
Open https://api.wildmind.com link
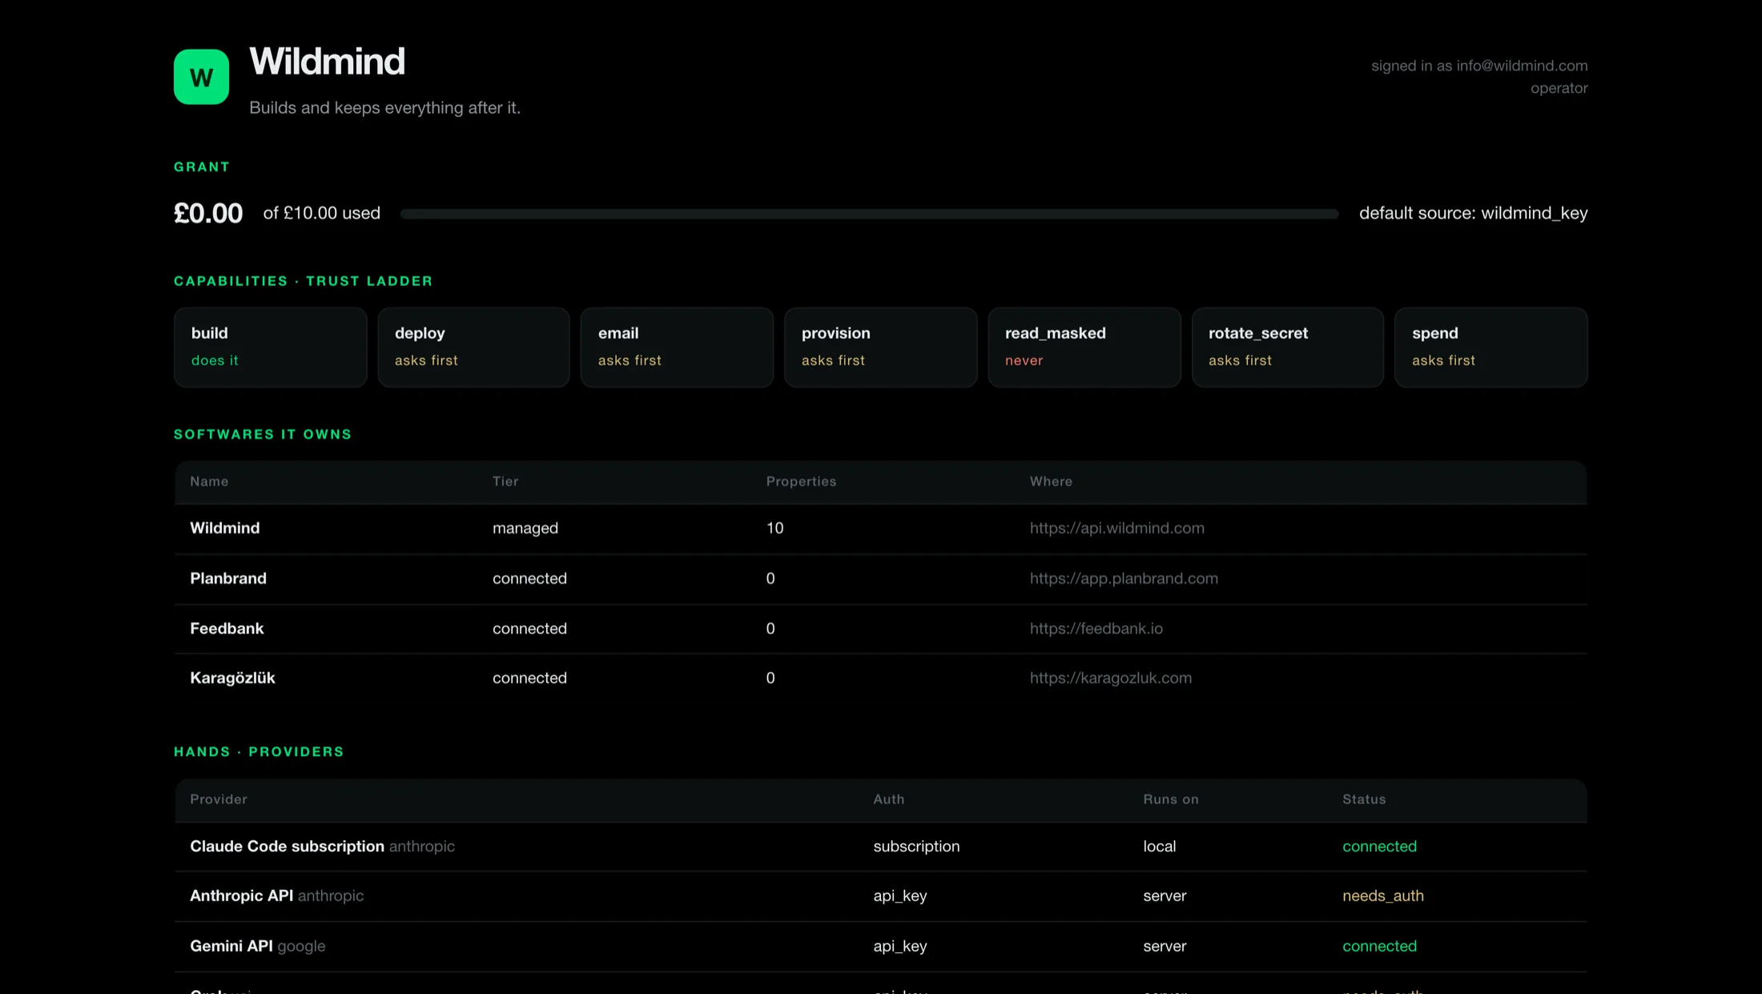click(x=1116, y=528)
